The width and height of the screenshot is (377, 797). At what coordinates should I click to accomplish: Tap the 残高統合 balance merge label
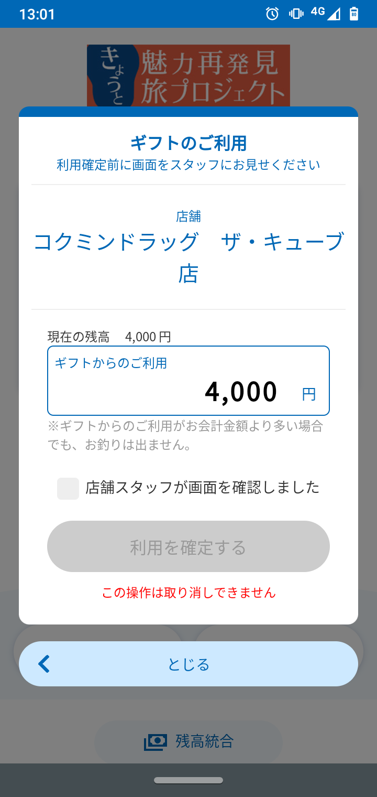click(204, 741)
